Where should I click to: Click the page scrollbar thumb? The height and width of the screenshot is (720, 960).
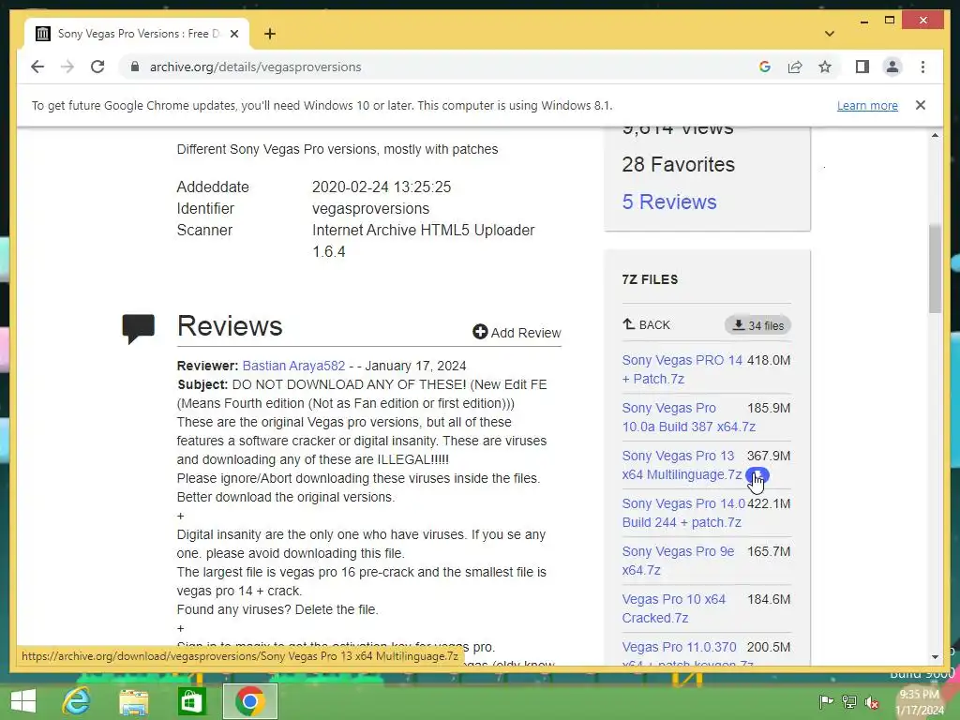pyautogui.click(x=935, y=269)
